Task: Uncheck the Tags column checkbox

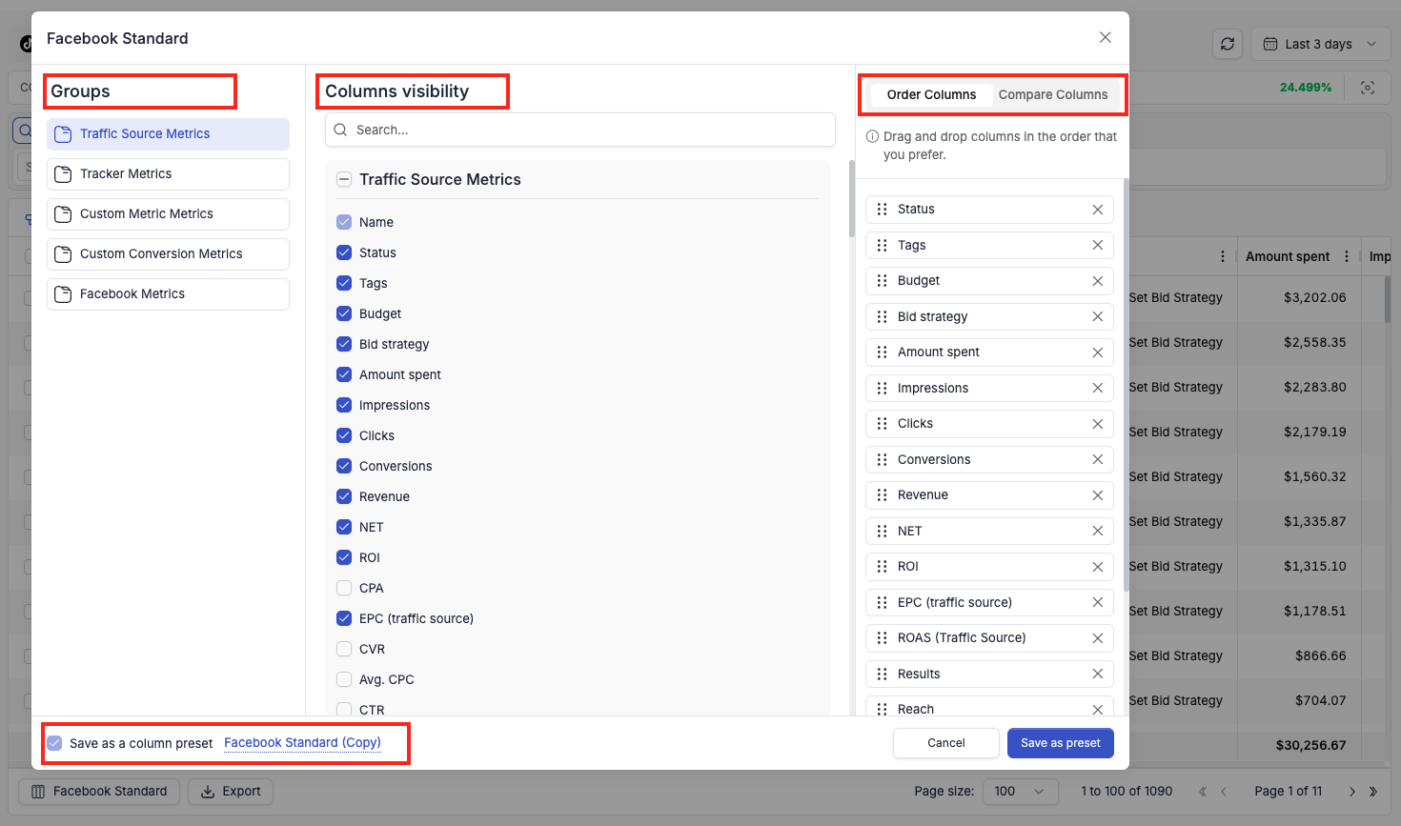Action: pyautogui.click(x=344, y=283)
